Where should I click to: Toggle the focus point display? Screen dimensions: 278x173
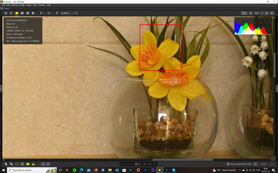pos(17,164)
